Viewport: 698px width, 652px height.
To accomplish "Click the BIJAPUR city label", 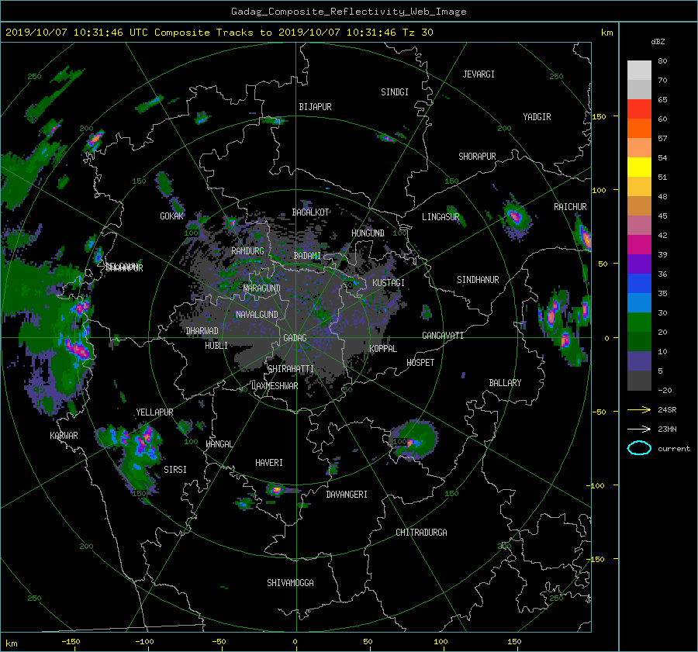I will (x=315, y=107).
